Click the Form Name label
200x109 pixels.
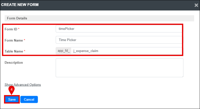tap(14, 40)
